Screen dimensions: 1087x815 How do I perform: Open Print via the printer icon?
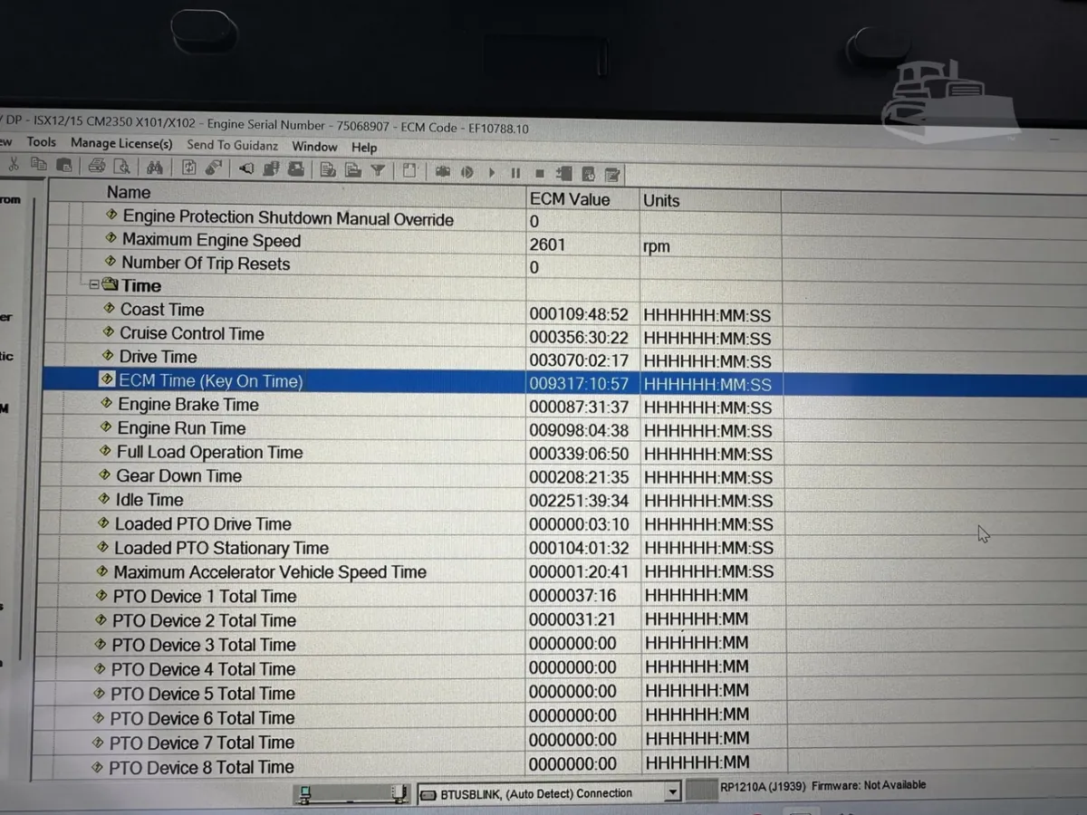[x=97, y=167]
